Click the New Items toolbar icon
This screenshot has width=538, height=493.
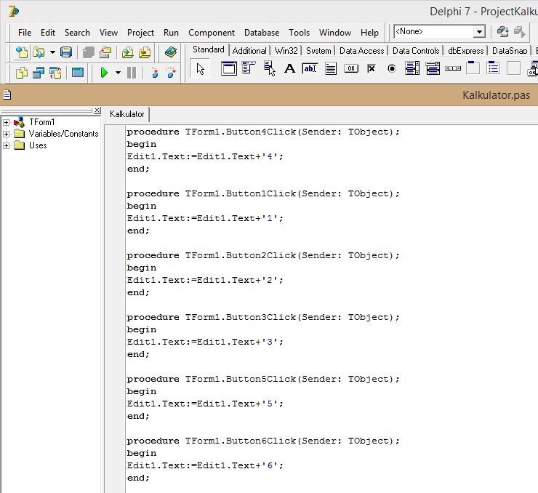pyautogui.click(x=22, y=52)
